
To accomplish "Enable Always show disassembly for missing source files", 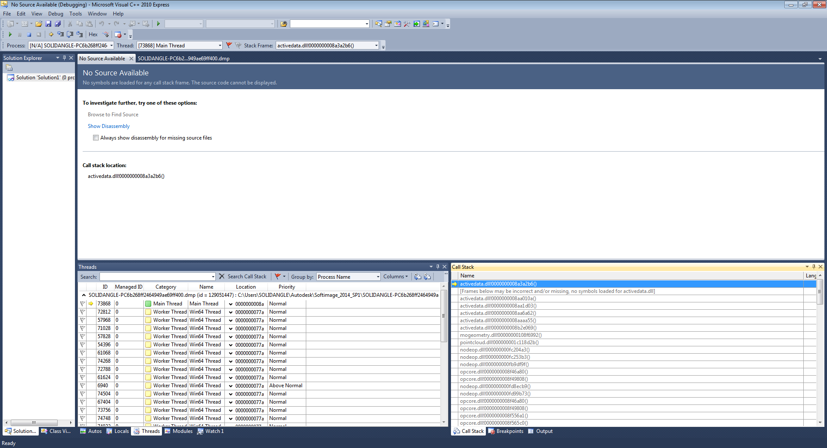I will point(96,138).
